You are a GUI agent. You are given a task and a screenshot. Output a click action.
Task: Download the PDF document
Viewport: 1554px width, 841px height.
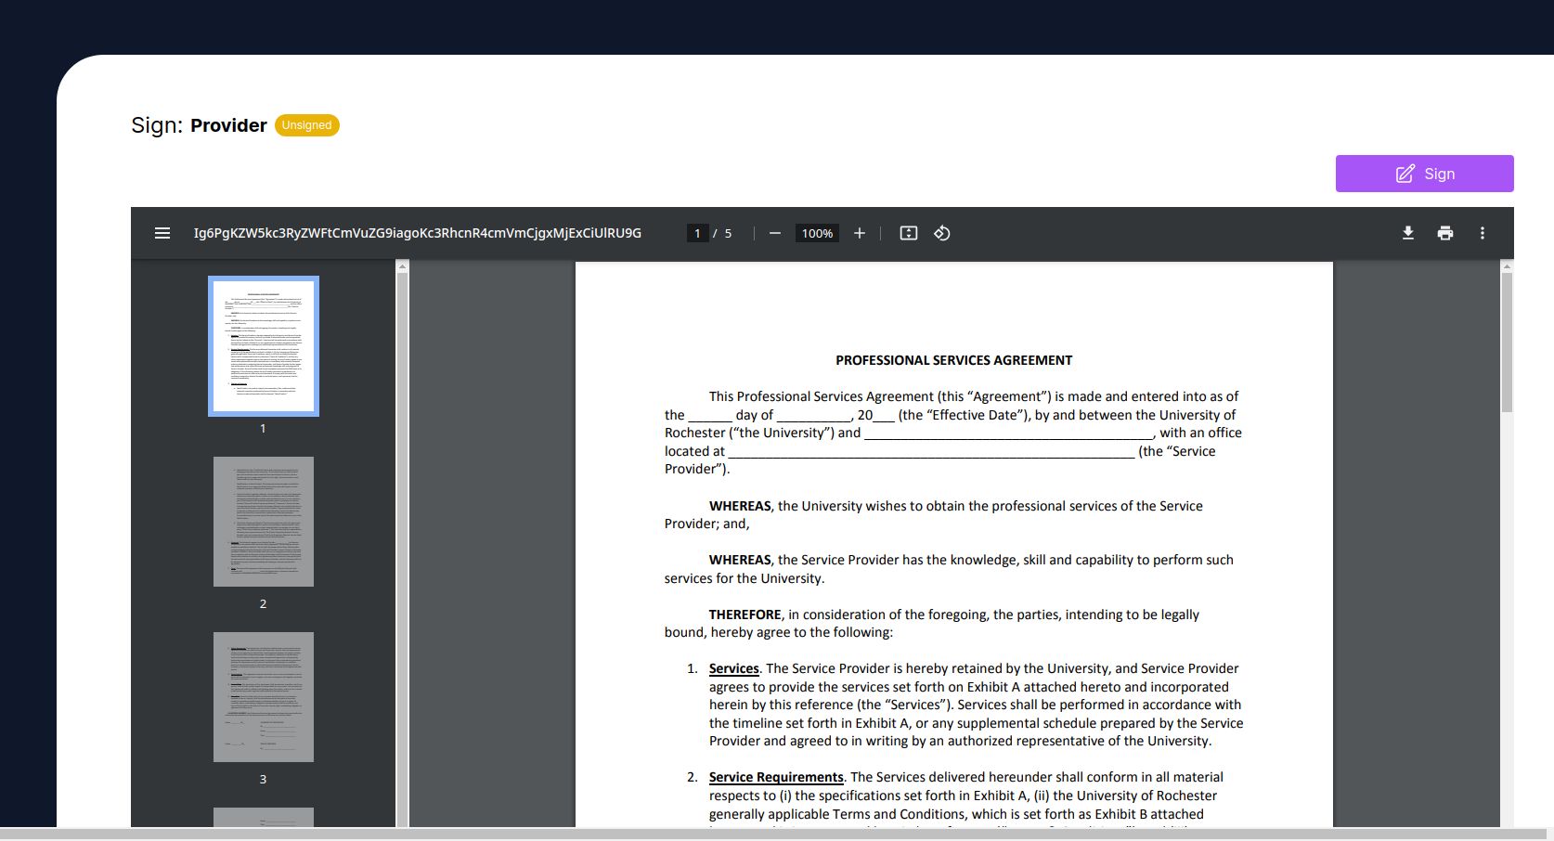(1408, 233)
